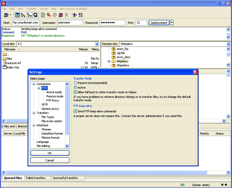Switch to the Queued files tab

13,178
